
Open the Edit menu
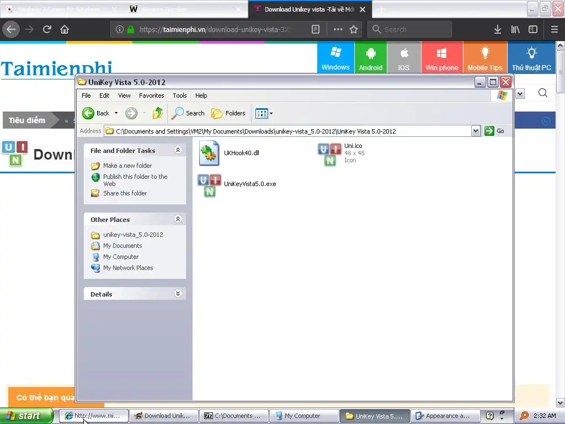[x=104, y=96]
